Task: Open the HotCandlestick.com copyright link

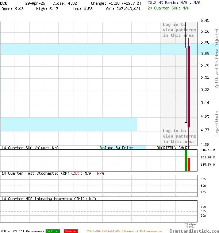Action: (194, 231)
